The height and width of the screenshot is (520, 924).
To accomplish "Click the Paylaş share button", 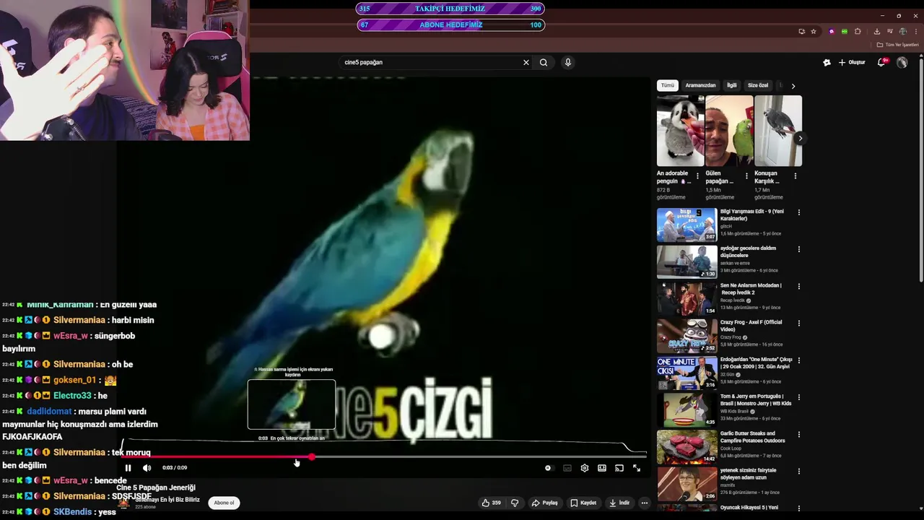I will pyautogui.click(x=545, y=503).
